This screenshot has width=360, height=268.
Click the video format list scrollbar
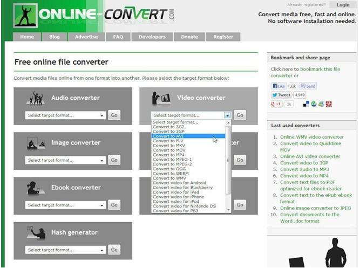click(228, 162)
